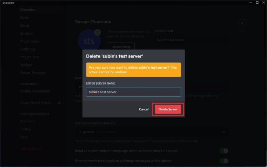Maximize the Discord window
Image resolution: width=267 pixels, height=167 pixels.
(257, 2)
